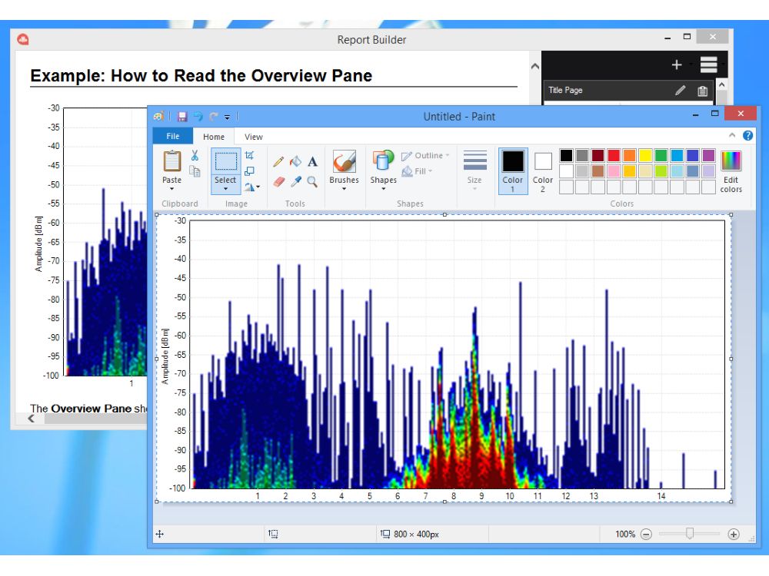Activate the Color 1 button
The image size is (769, 576).
click(513, 171)
